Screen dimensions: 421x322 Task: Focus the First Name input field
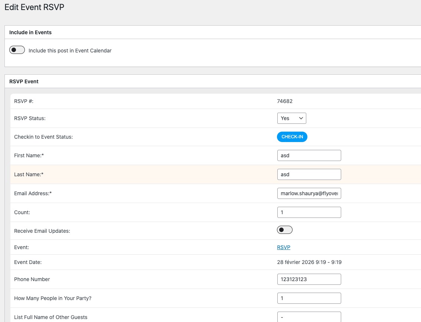pyautogui.click(x=309, y=155)
